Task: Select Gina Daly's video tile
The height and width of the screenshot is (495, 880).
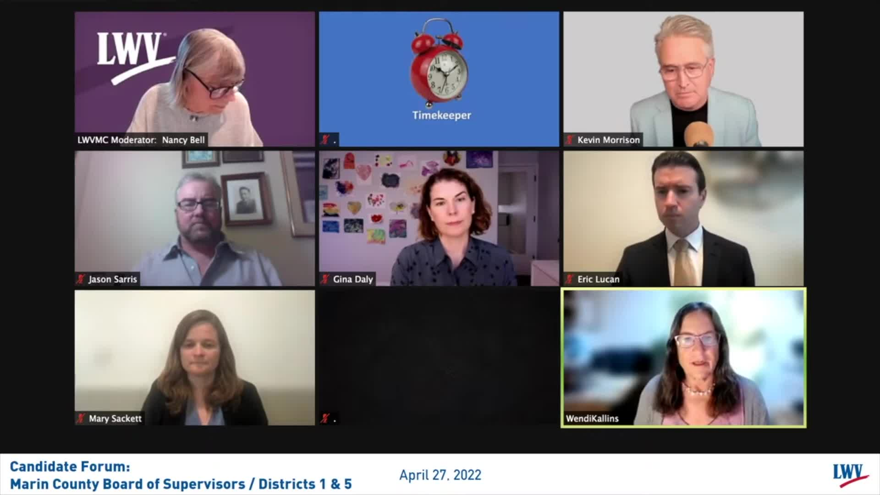Action: coord(439,218)
